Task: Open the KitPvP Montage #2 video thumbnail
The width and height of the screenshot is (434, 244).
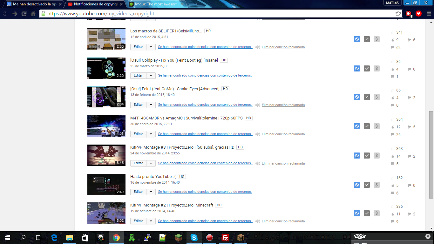Action: point(106,213)
